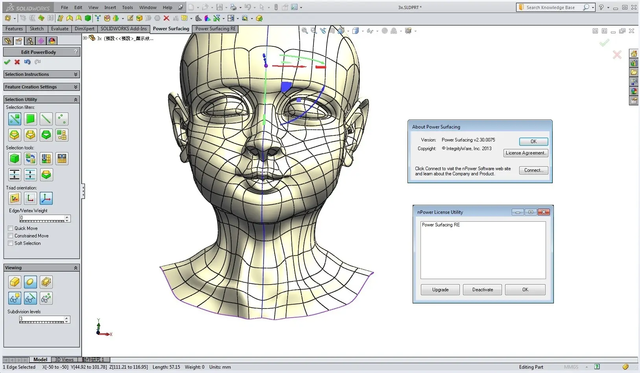Screen dimensions: 640x373
Task: Expand the 3x part tree node
Action: point(85,38)
